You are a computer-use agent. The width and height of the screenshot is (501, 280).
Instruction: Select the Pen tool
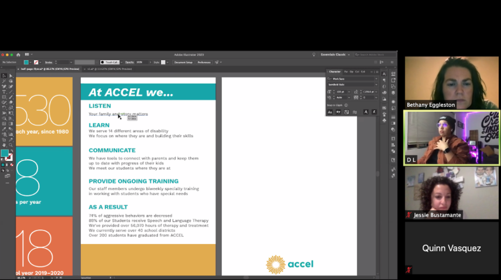(4, 86)
